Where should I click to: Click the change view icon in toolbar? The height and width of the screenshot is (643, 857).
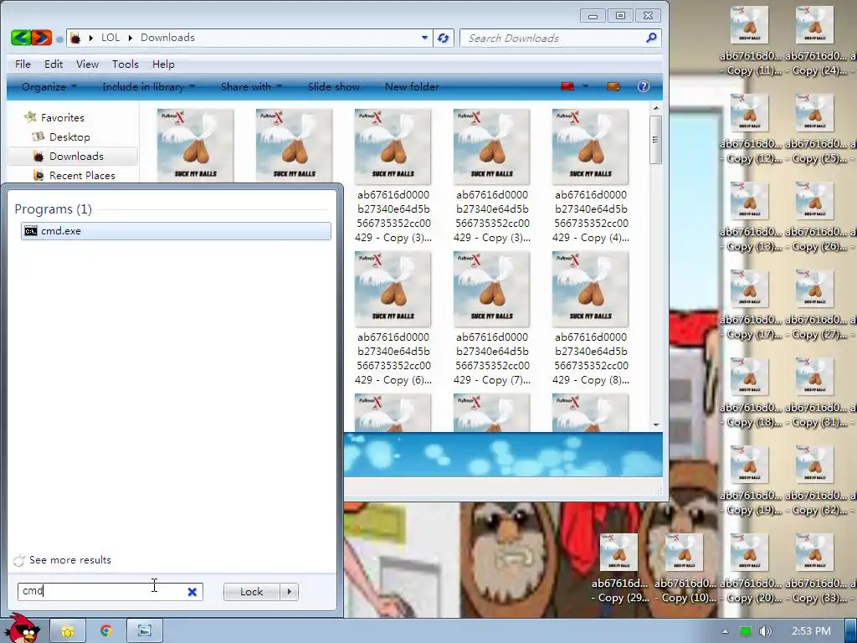(x=567, y=86)
